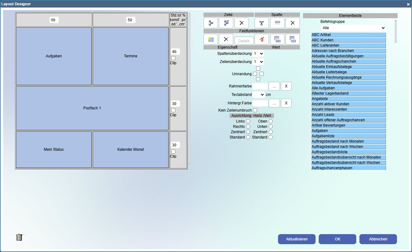Check the Clip box in the Postfach 1 row
The height and width of the screenshot is (252, 412).
[173, 110]
